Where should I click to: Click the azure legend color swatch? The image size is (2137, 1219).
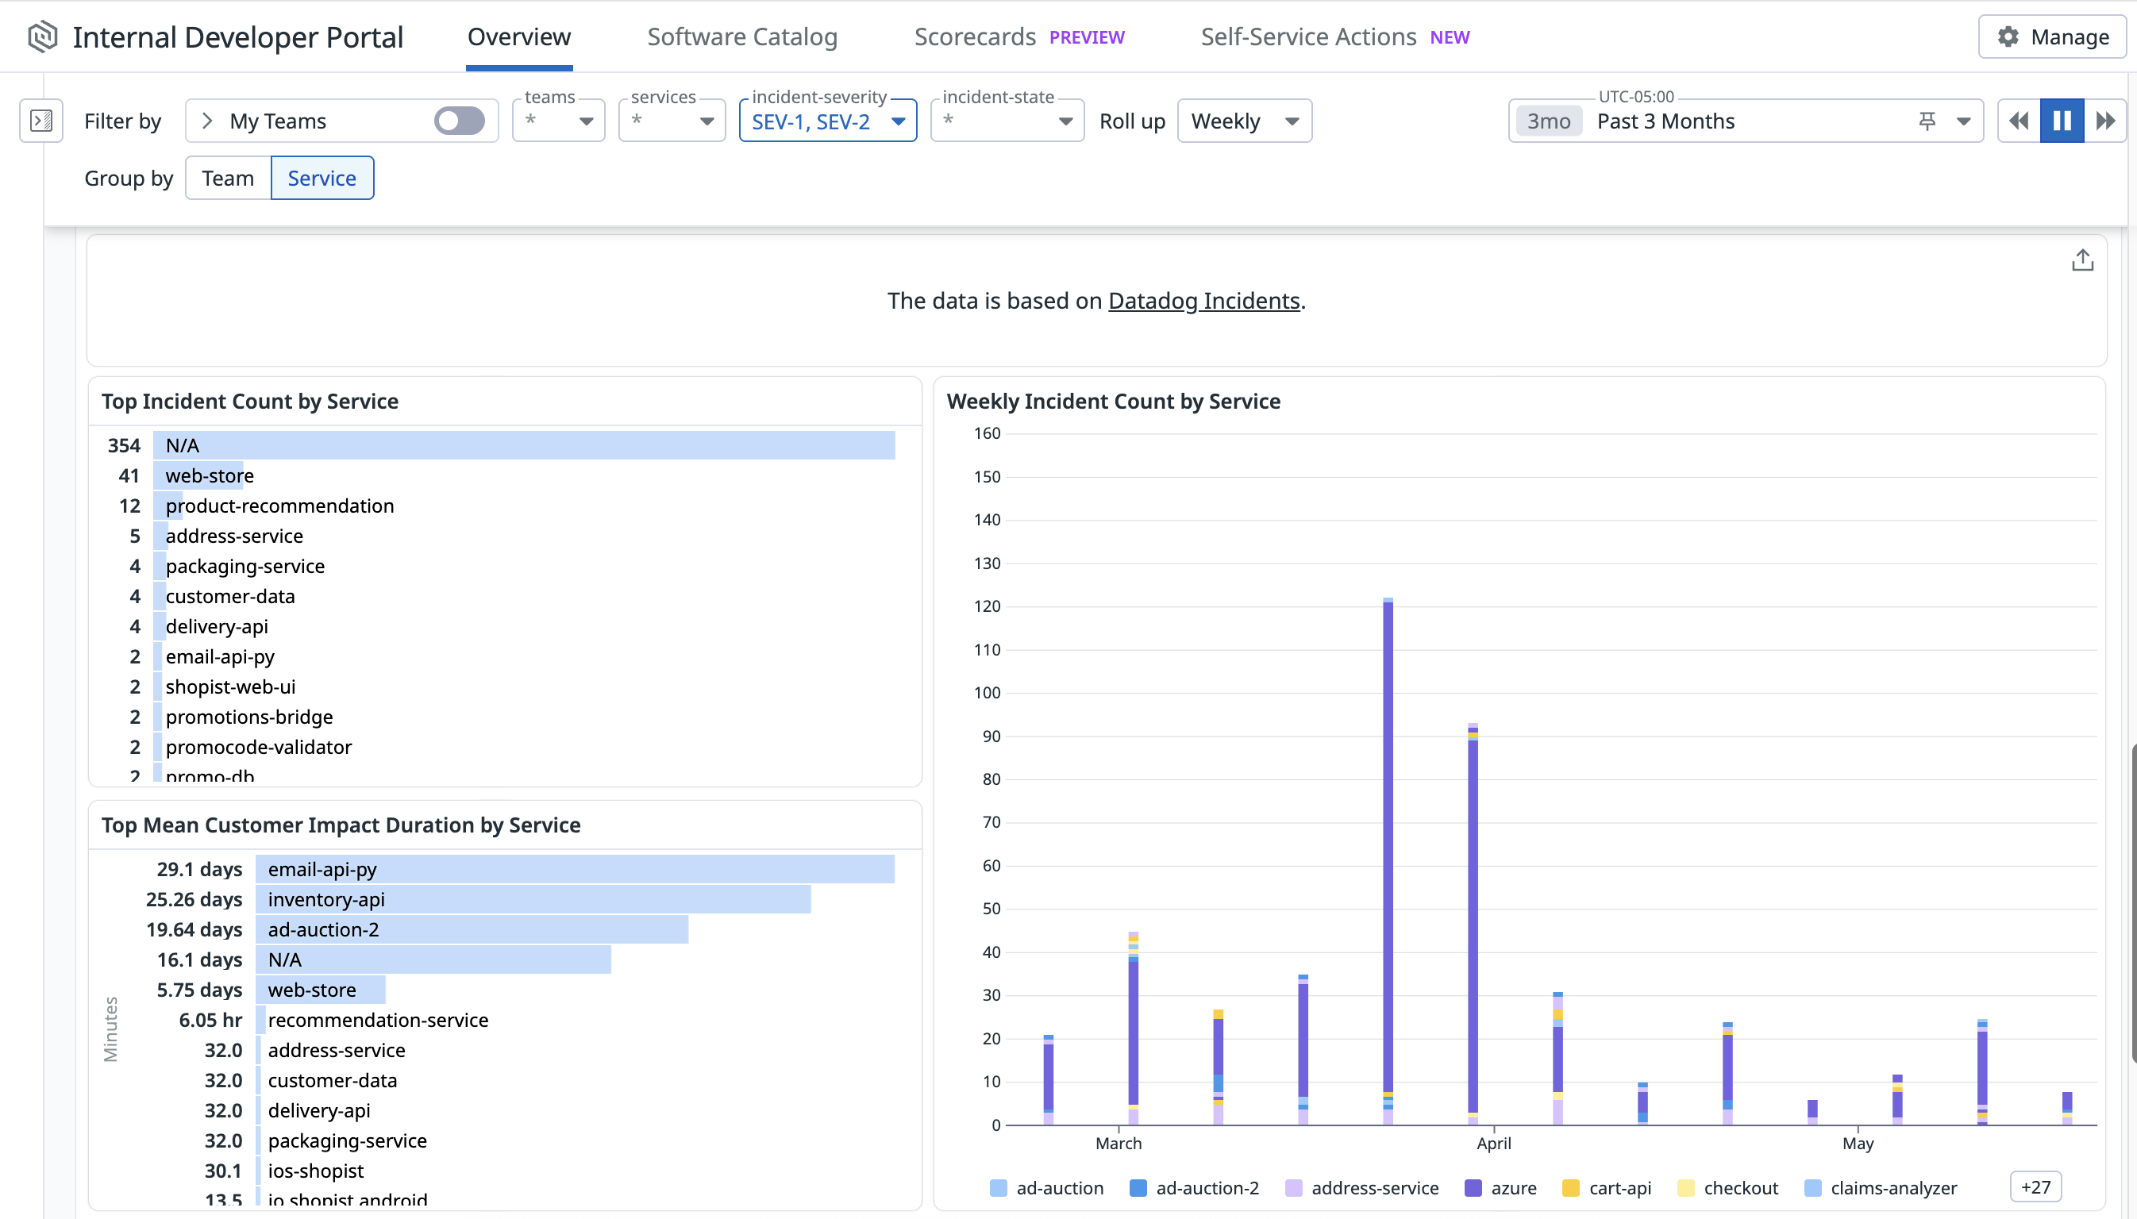tap(1473, 1188)
